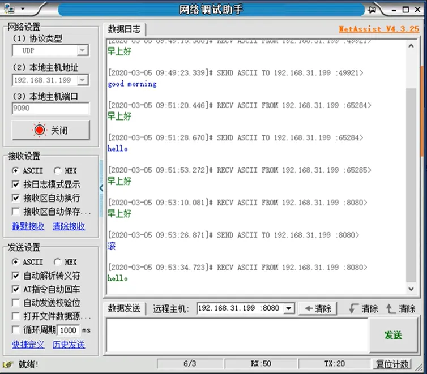Click the 09:51:28.670 SEND log header

236,138
